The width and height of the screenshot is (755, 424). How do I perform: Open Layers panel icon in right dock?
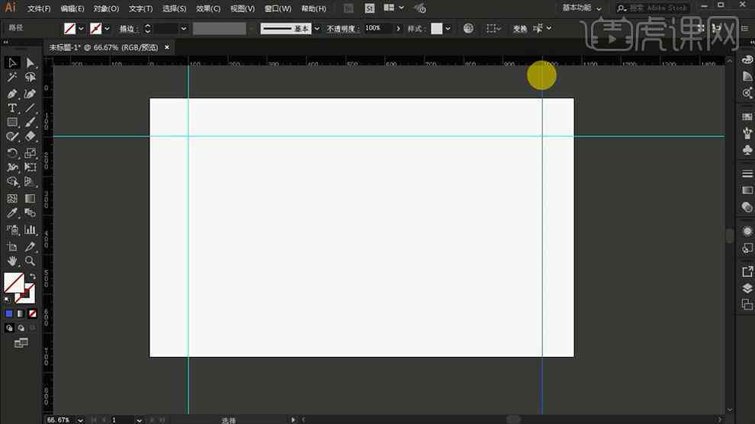pos(747,289)
